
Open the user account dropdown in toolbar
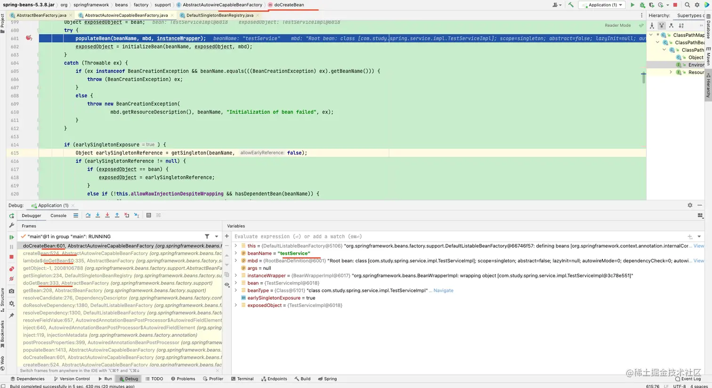557,5
